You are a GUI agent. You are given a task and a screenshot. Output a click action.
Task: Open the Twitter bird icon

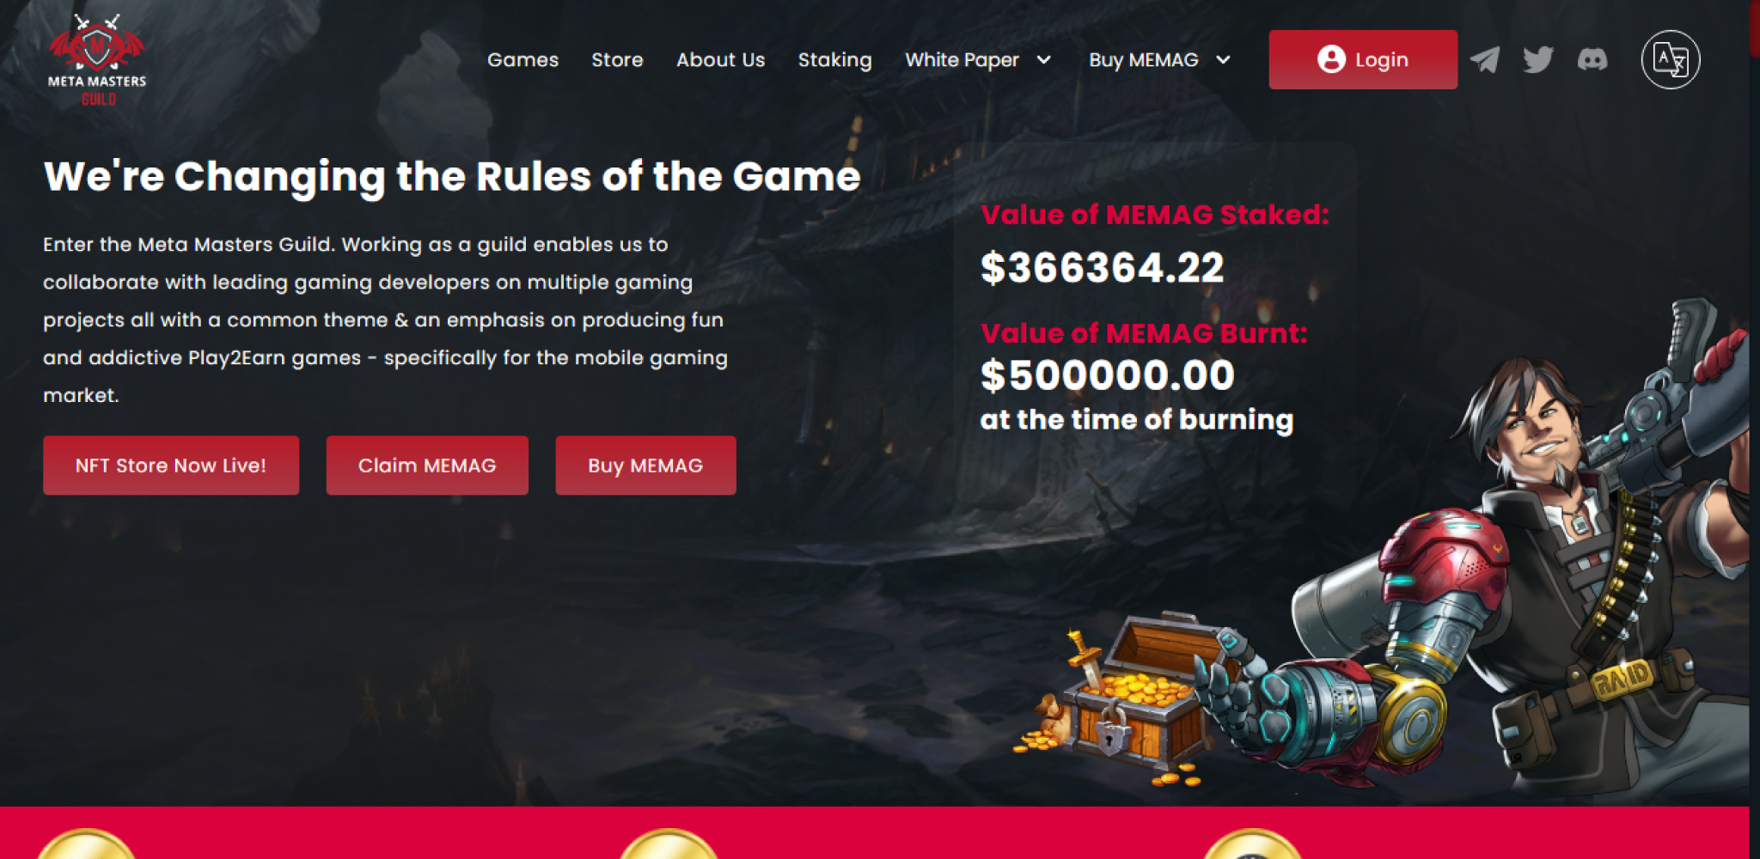1538,59
